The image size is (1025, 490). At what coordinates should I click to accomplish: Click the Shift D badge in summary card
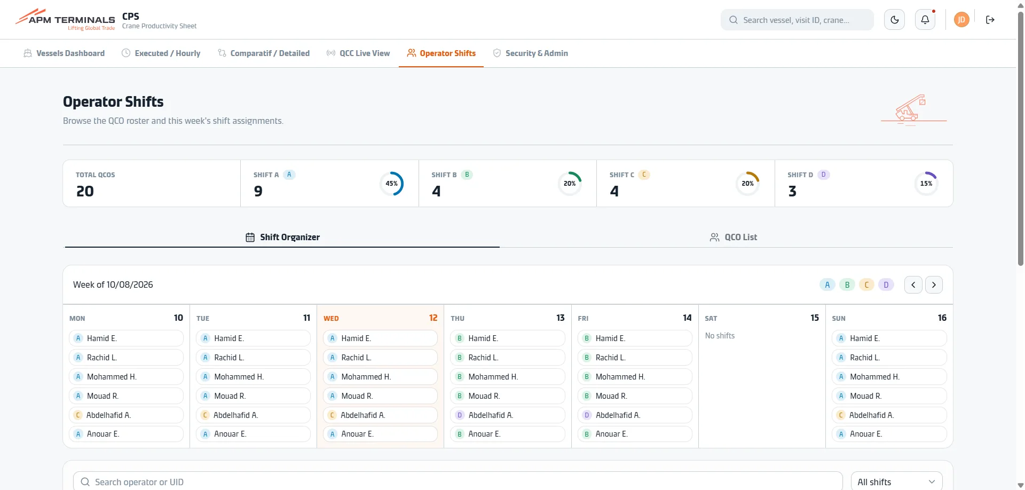tap(824, 175)
